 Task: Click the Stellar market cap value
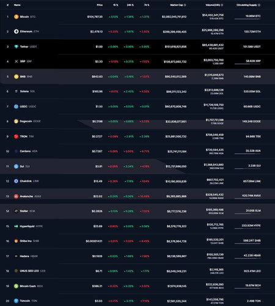pos(177,211)
